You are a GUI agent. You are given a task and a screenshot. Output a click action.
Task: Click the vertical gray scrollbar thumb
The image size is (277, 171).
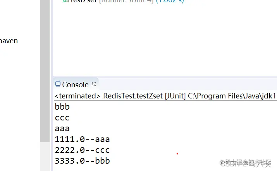(45, 71)
